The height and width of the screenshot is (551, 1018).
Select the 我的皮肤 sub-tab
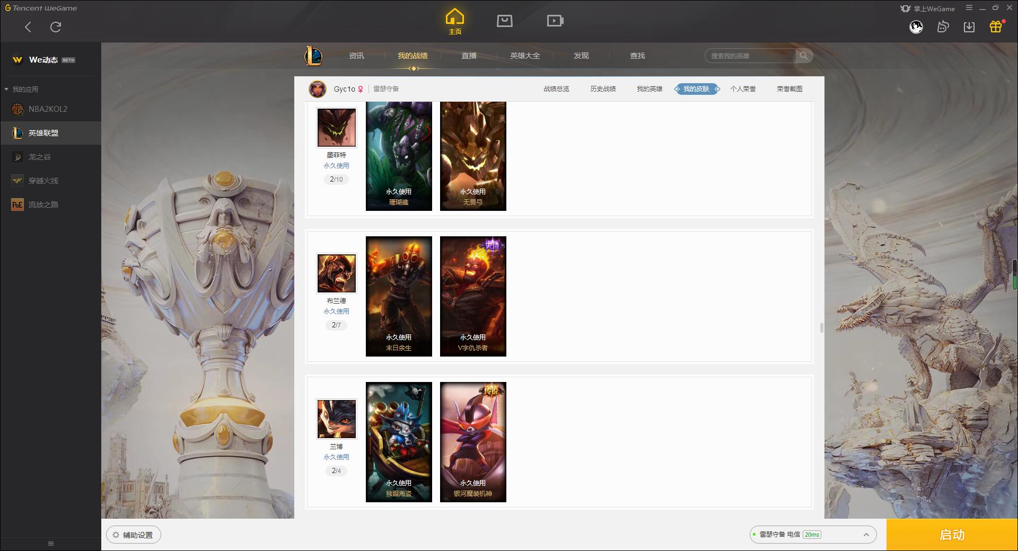point(697,89)
